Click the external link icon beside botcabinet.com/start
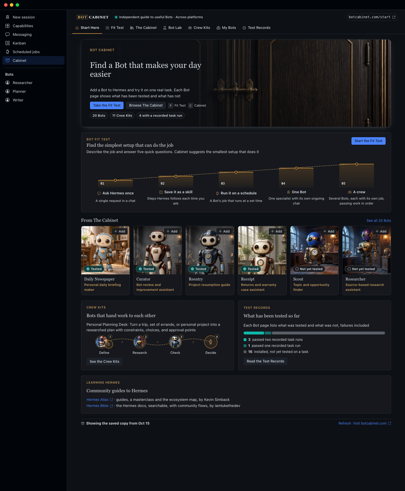This screenshot has width=405, height=491. (x=394, y=17)
